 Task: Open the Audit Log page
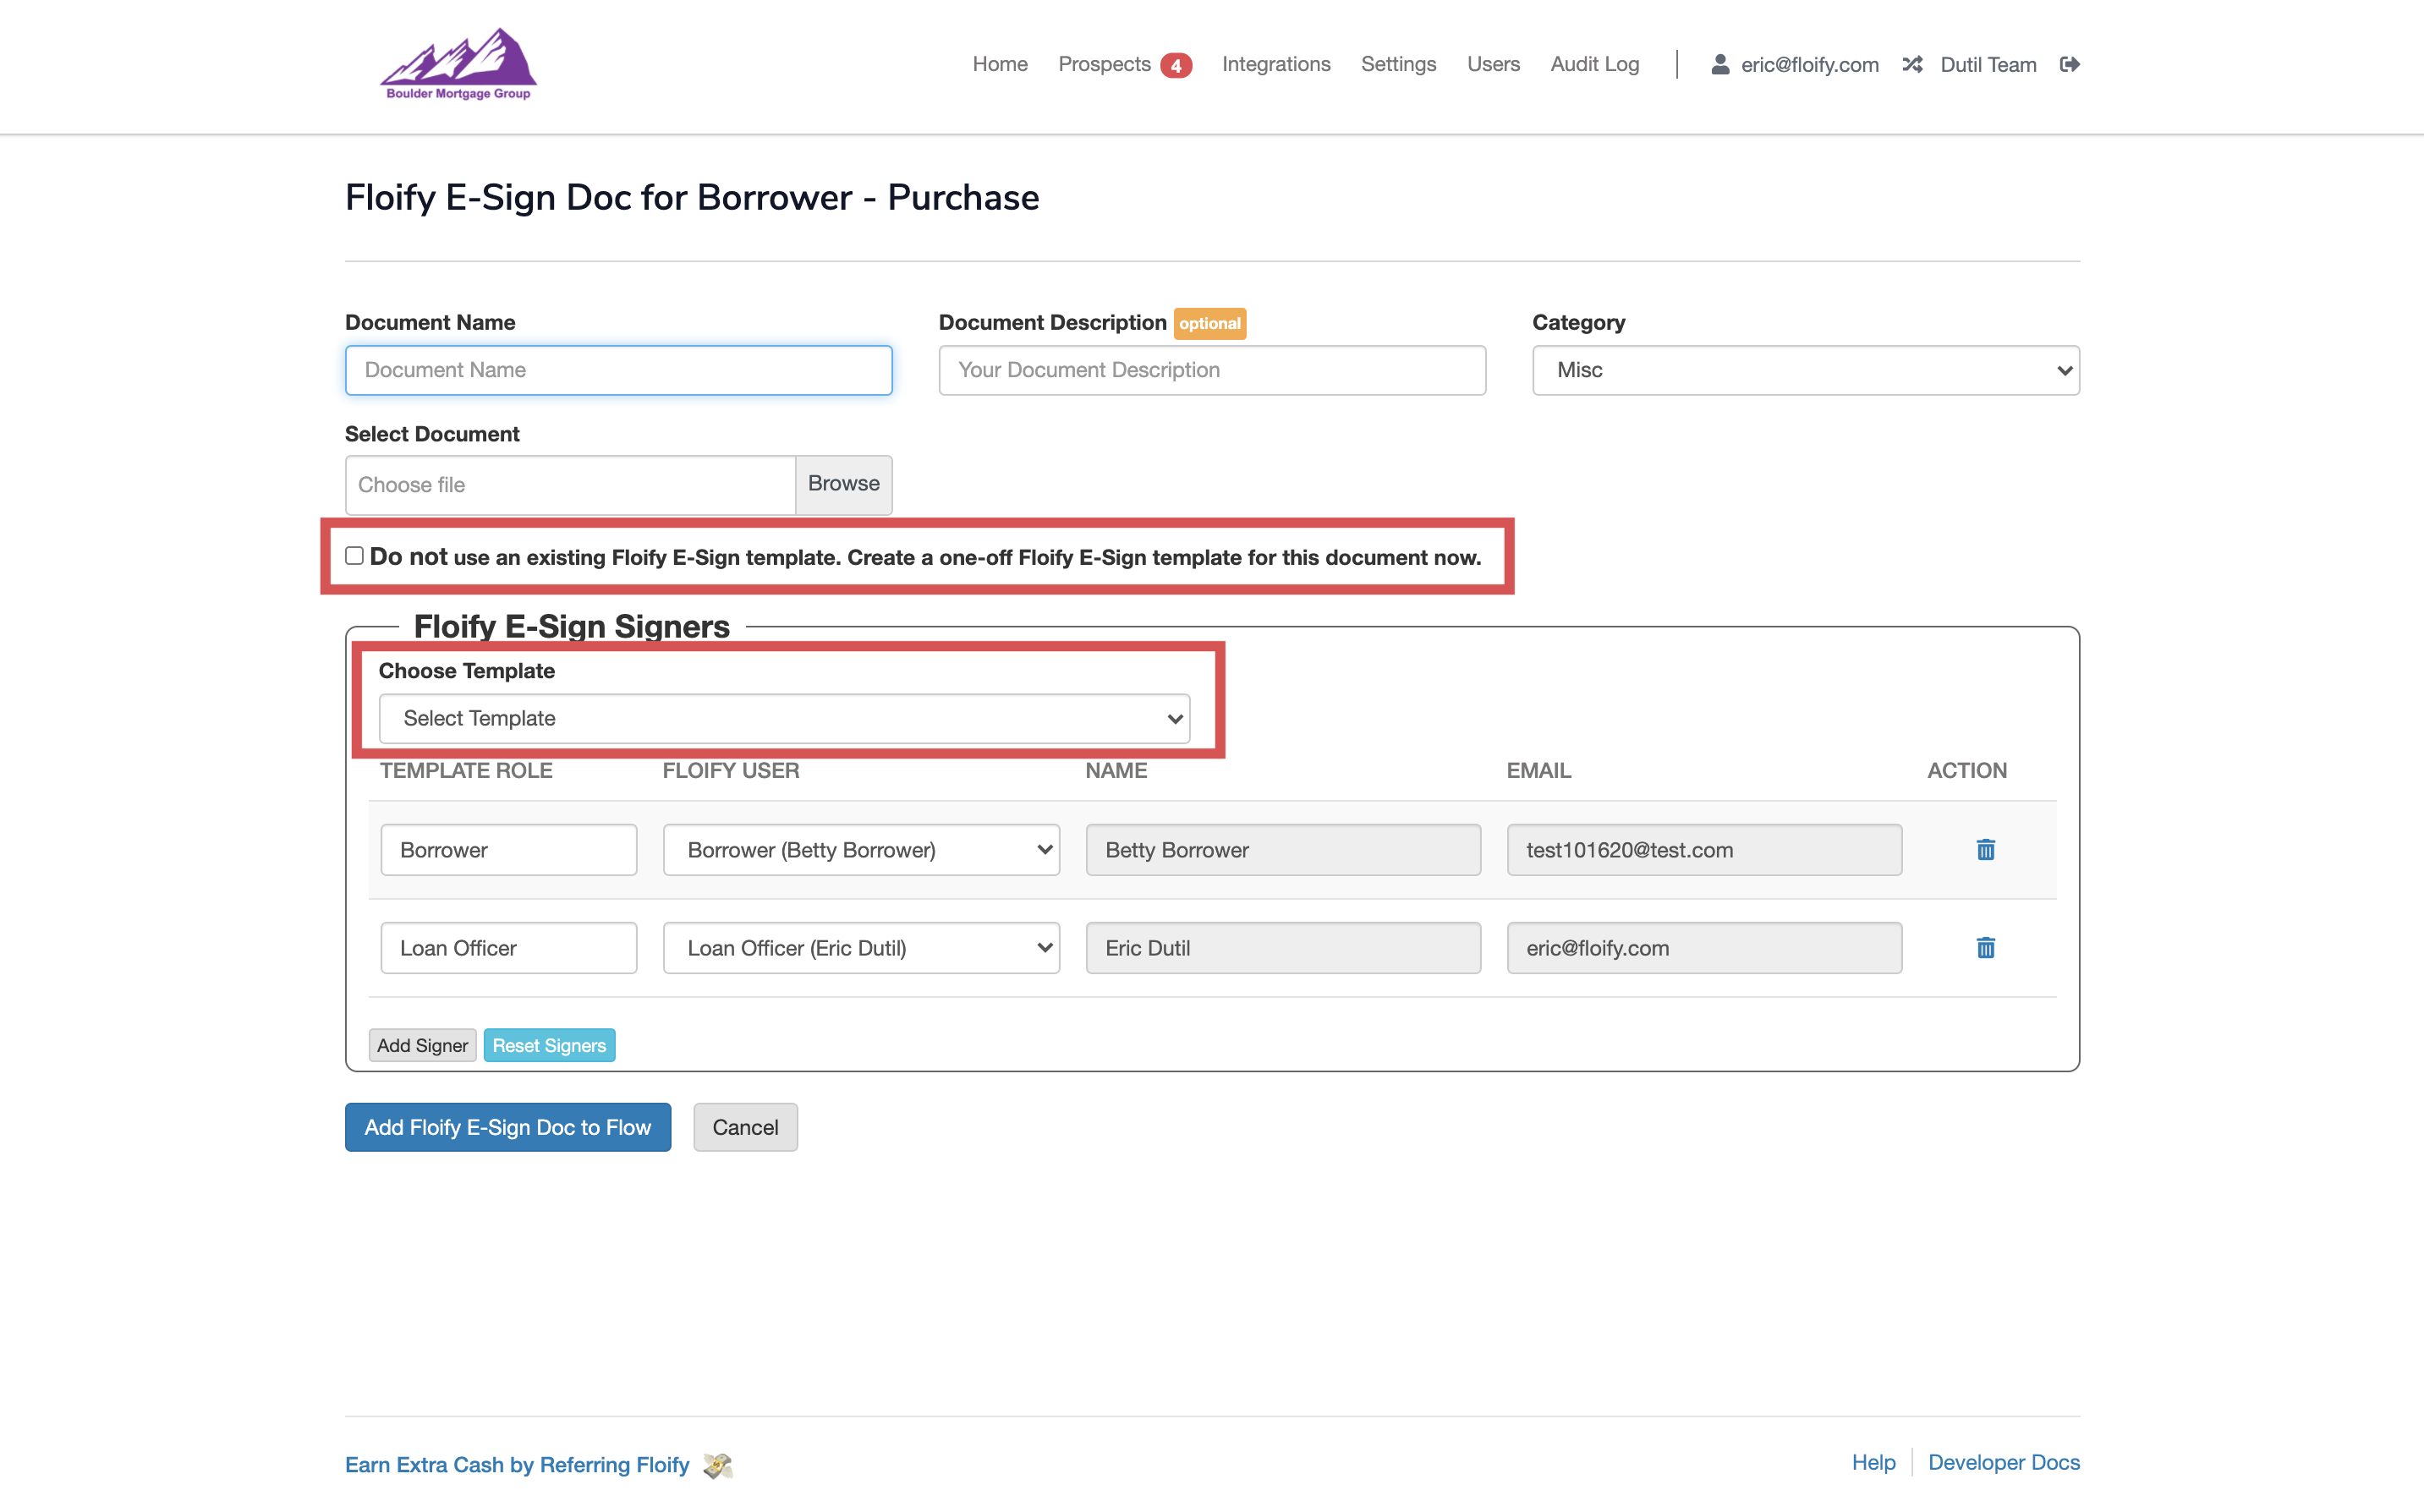coord(1594,64)
